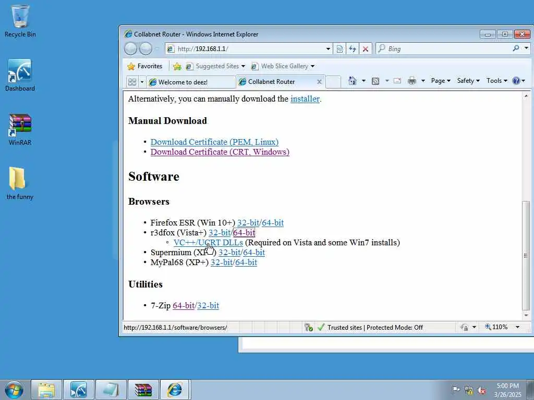Open the Quick Tabs grid icon
This screenshot has height=400, width=534.
132,82
